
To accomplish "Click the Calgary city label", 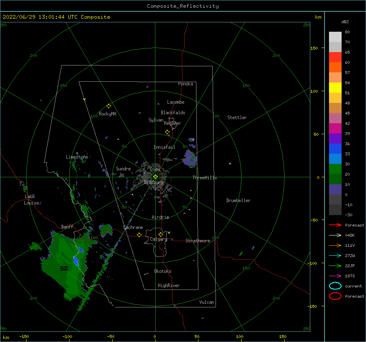I will click(x=159, y=239).
